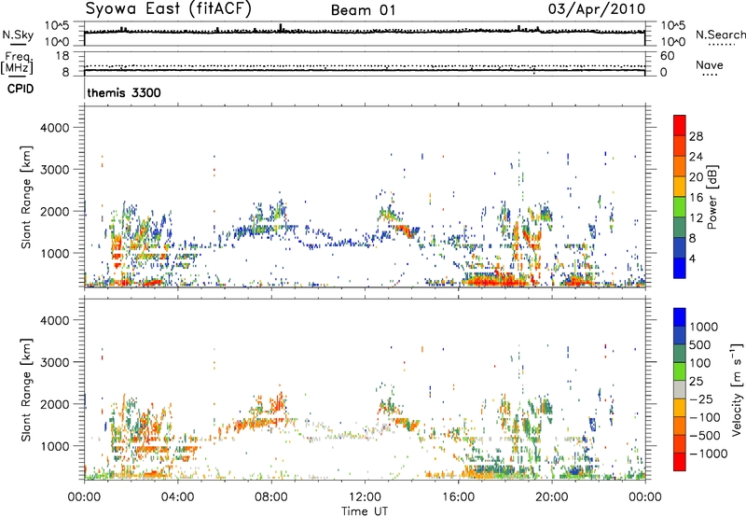Screen dimensions: 746x517
Task: Click the '1000' tick on the power panel axis
Action: click(55, 253)
